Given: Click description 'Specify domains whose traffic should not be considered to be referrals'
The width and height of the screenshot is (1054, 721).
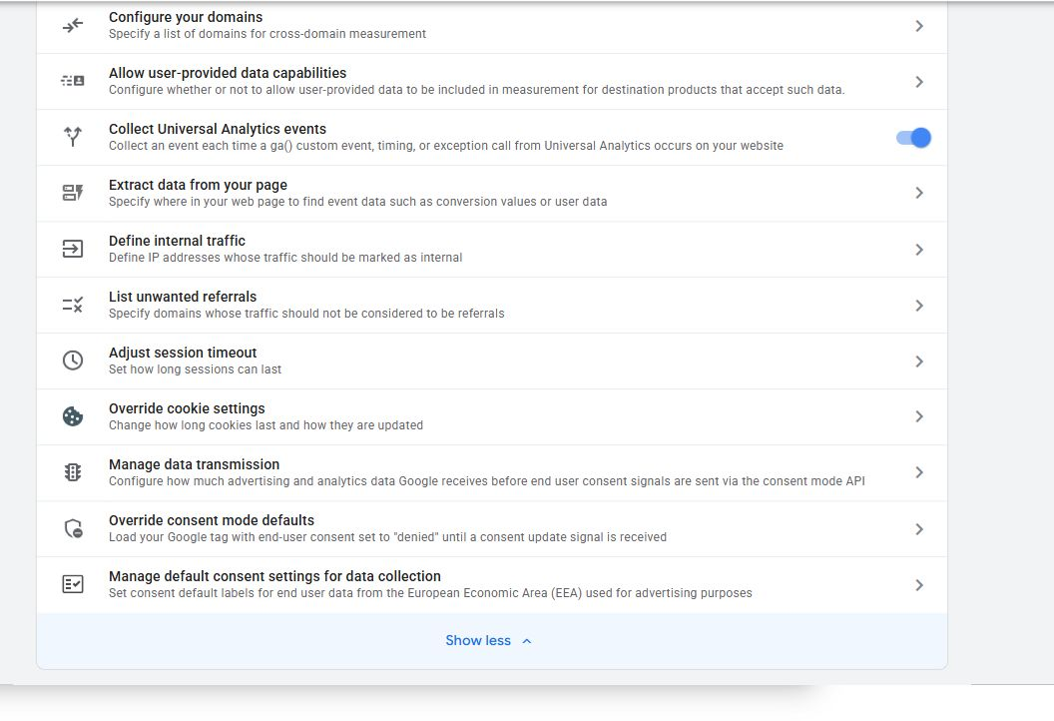Looking at the screenshot, I should pyautogui.click(x=306, y=314).
